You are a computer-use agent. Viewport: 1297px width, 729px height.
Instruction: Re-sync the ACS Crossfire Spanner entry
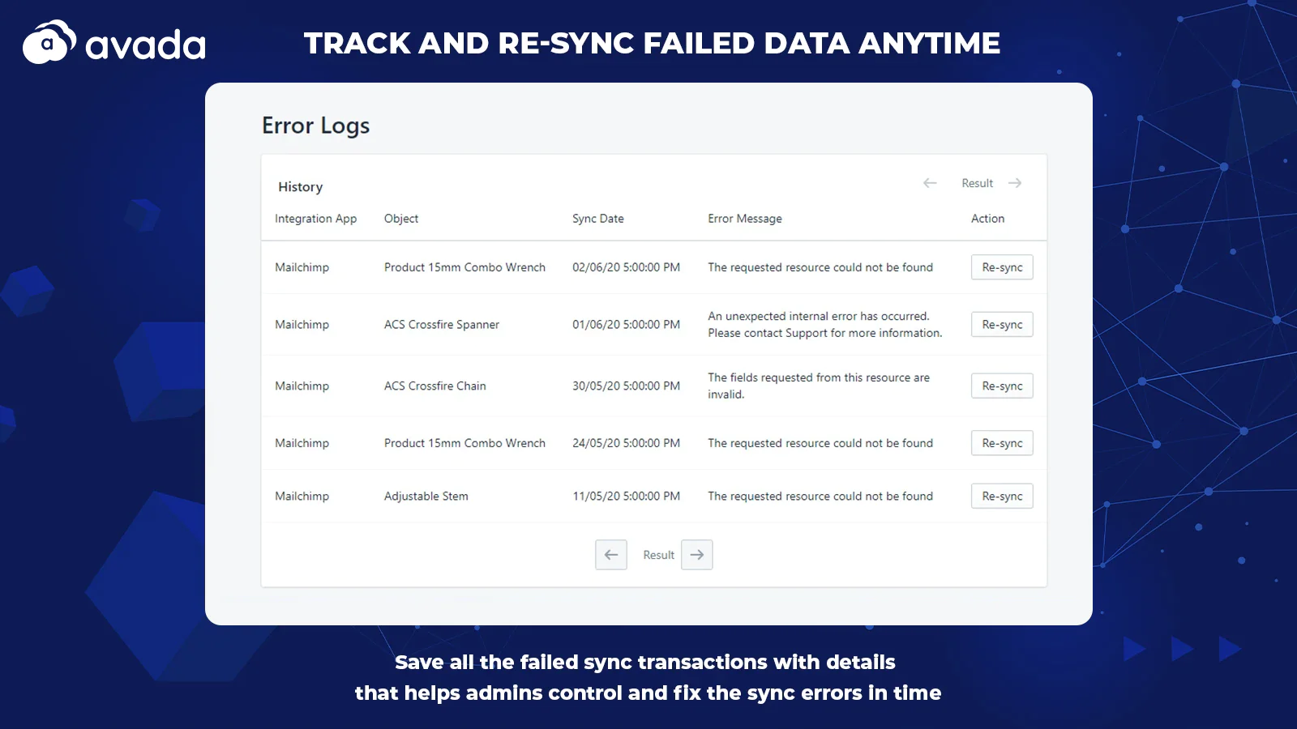click(1002, 325)
